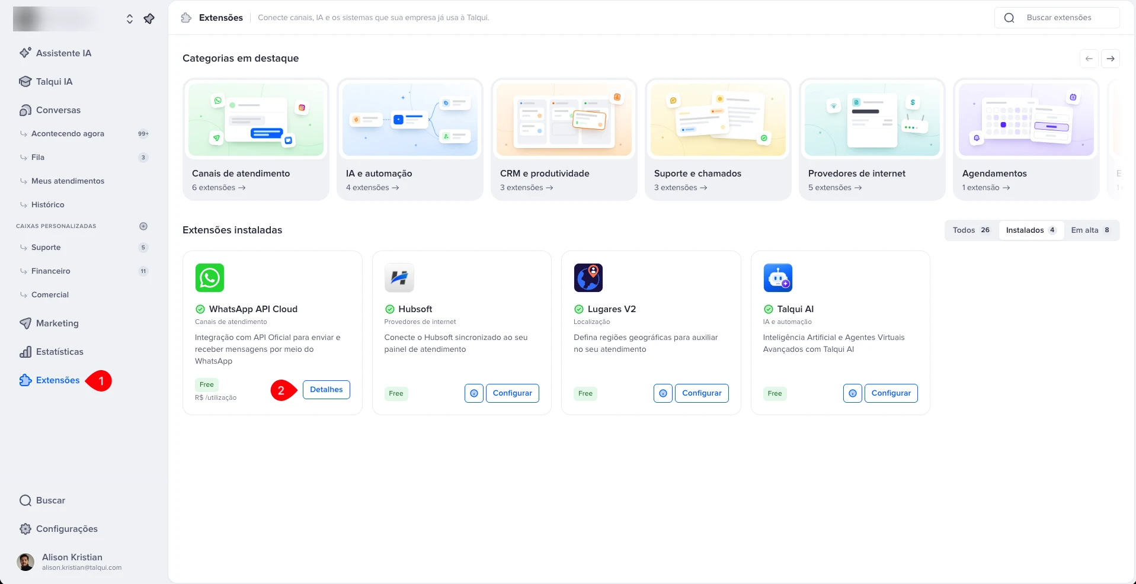
Task: Click alison.kristian@talqui.com email text
Action: pos(82,568)
